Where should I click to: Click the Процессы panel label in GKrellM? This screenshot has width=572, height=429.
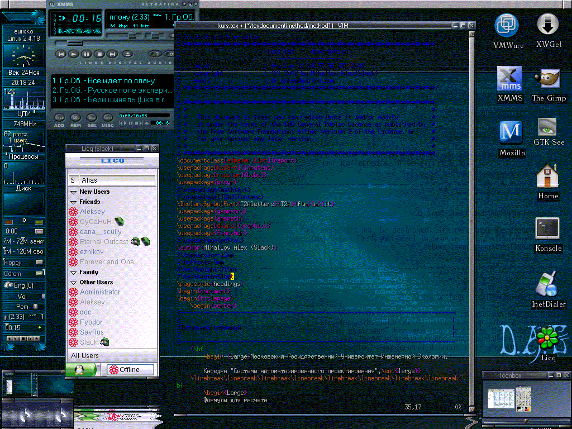(x=23, y=156)
